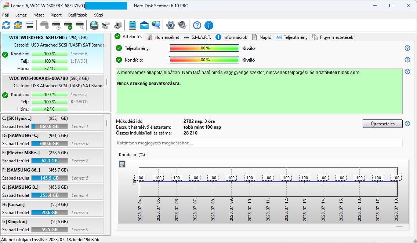Click the disk with binoculars toolbar icon
Screen dimensions: 417x243
tap(106, 26)
